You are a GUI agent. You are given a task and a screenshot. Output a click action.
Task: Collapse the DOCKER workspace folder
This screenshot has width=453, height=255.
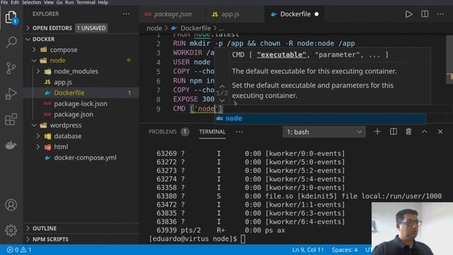click(28, 39)
